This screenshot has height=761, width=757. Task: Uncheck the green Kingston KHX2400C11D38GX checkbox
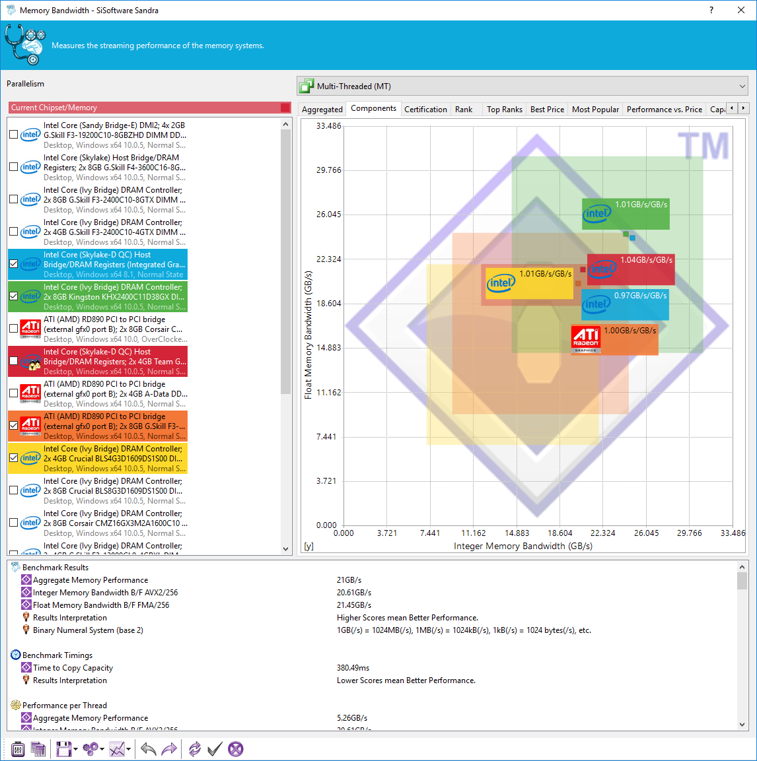tap(14, 296)
